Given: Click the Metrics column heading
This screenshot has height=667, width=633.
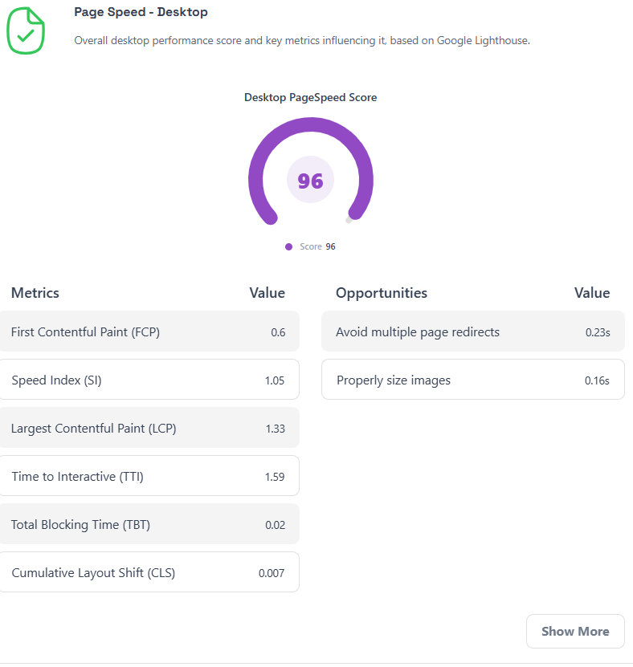Looking at the screenshot, I should coord(35,292).
